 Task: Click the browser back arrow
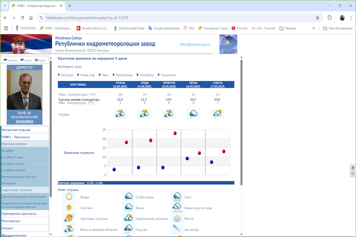(5, 18)
